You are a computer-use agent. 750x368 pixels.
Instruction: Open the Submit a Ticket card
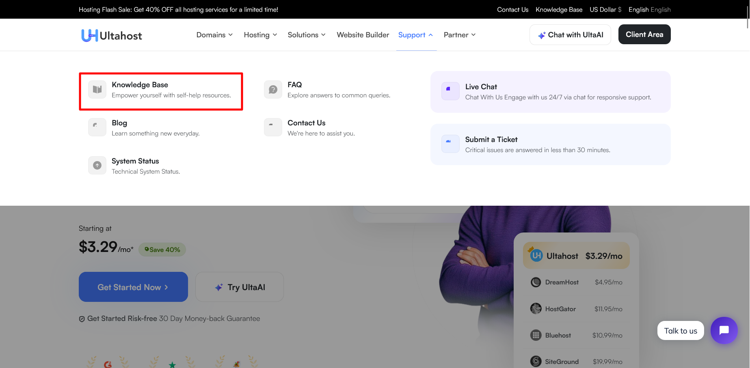[x=550, y=144]
